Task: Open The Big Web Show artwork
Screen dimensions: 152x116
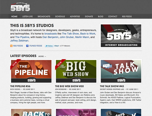Action: [x=76, y=71]
